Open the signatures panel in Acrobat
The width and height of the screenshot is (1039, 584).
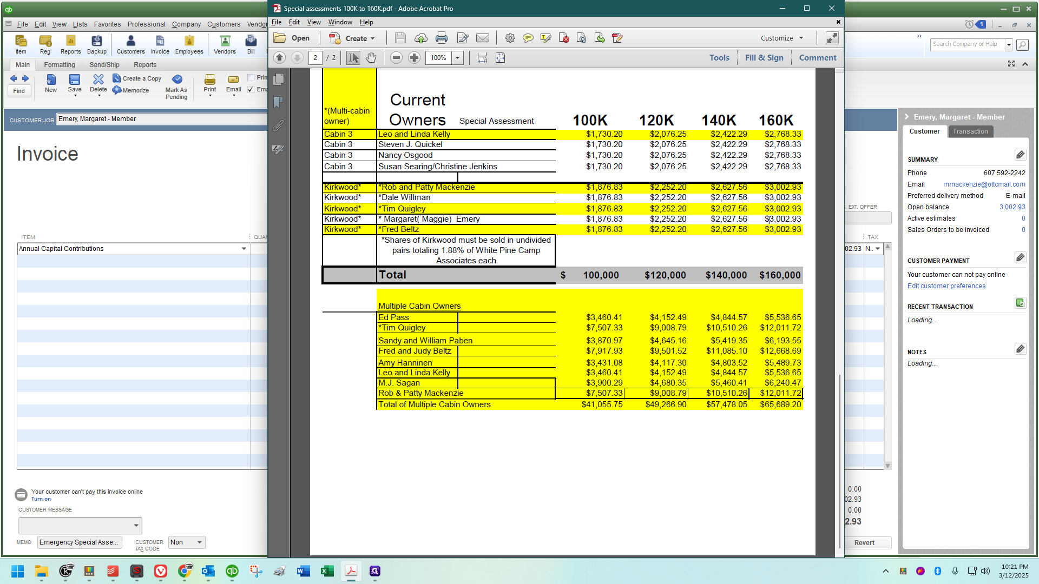pyautogui.click(x=278, y=149)
